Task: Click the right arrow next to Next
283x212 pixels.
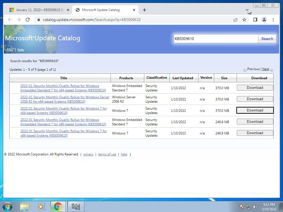Action: pos(272,70)
